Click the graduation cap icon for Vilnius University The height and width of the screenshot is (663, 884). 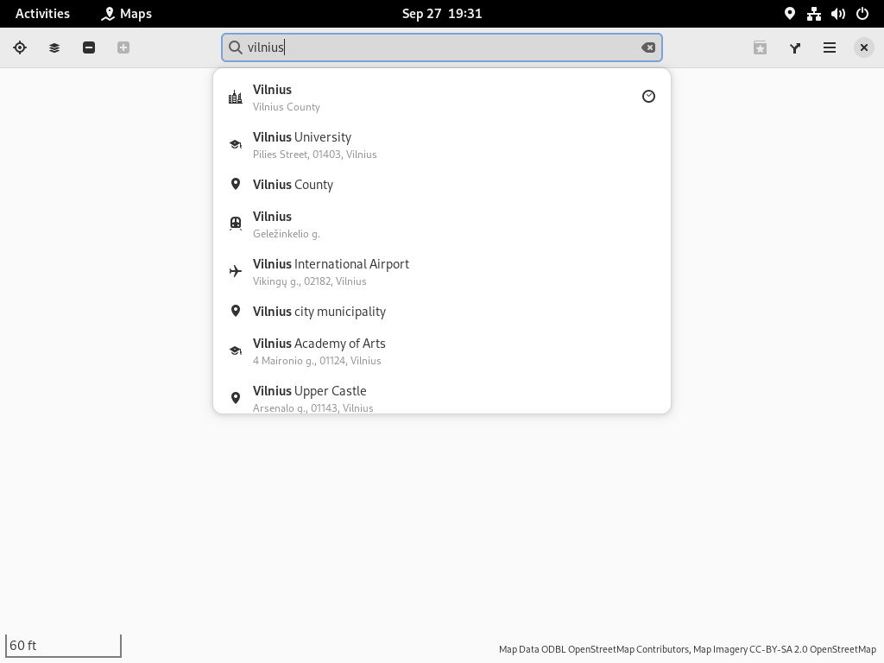tap(236, 145)
